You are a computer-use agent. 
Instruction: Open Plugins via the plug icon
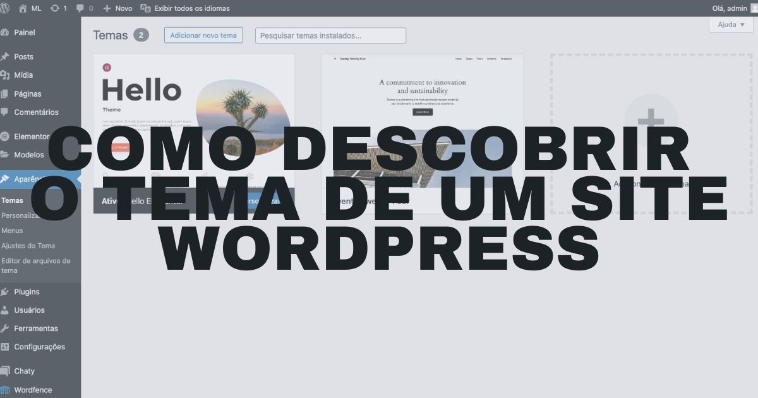pyautogui.click(x=6, y=292)
